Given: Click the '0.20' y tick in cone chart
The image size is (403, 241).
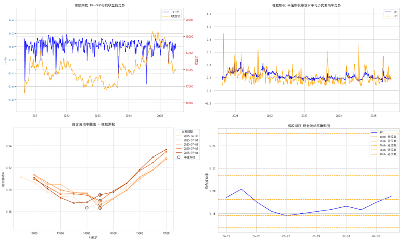Looking at the screenshot, I should (213, 191).
